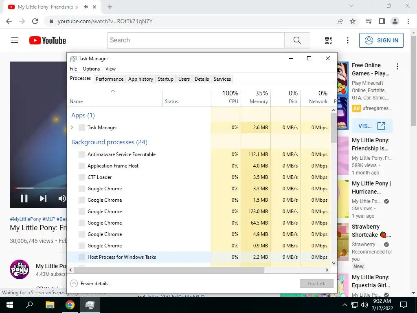Click in YouTube search field
417x313 pixels.
(x=196, y=40)
